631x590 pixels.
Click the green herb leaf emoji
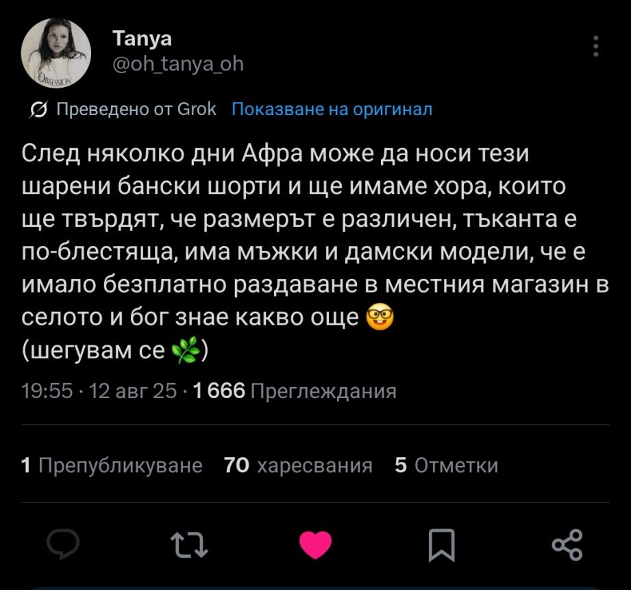click(x=186, y=350)
